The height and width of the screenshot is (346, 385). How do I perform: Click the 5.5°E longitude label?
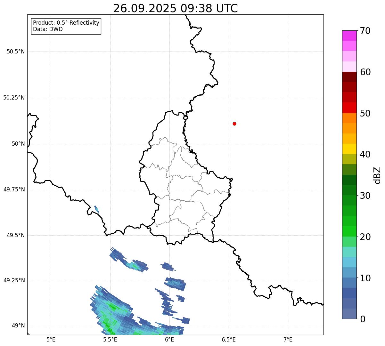[110, 339]
